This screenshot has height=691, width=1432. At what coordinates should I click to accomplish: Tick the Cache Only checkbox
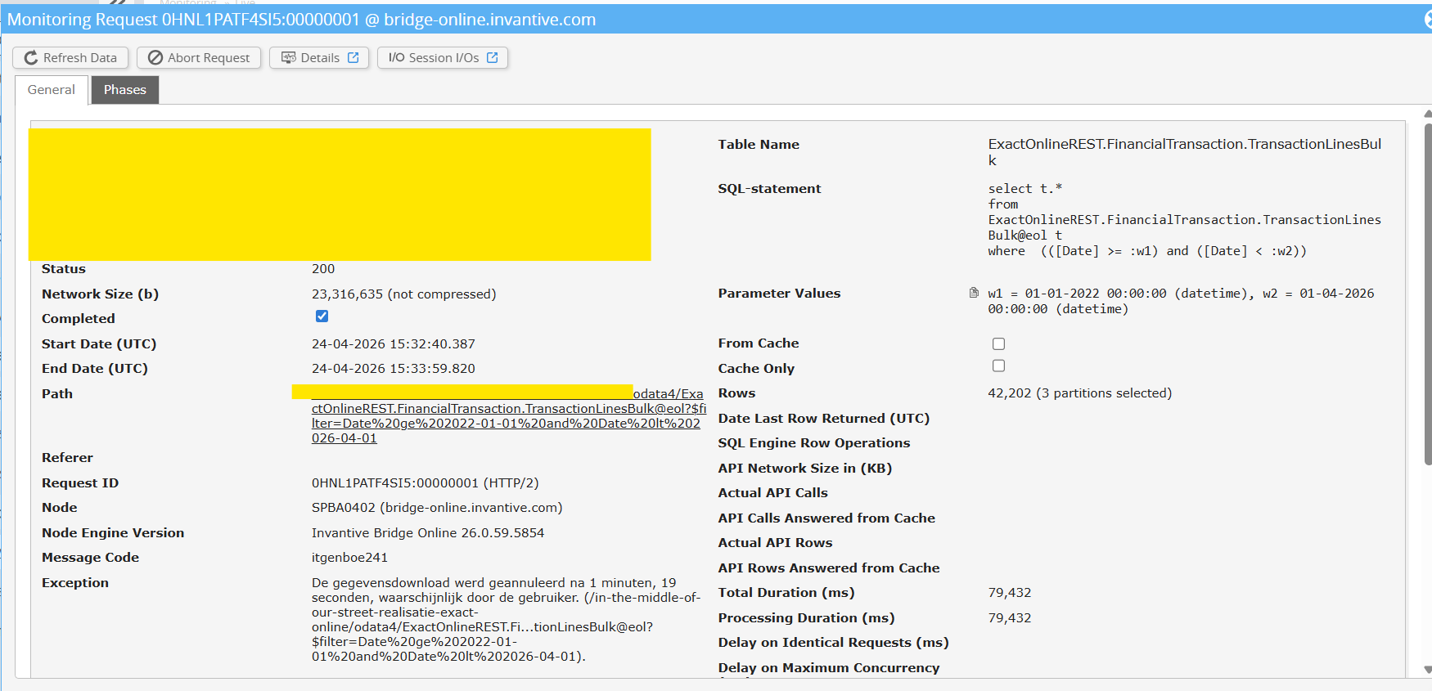[998, 366]
